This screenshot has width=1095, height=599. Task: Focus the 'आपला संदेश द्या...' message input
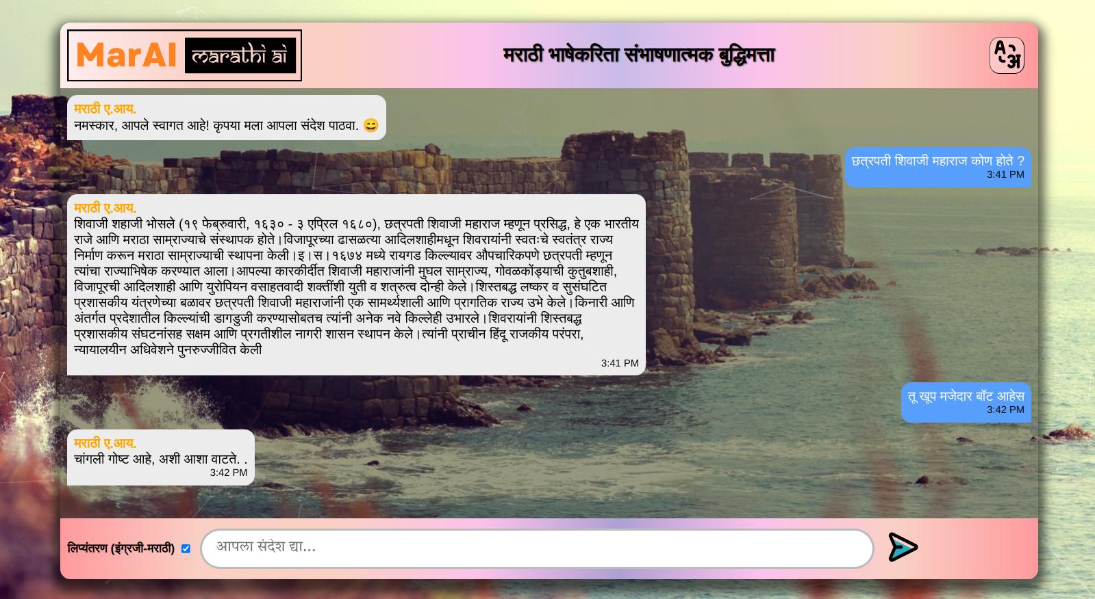point(537,548)
